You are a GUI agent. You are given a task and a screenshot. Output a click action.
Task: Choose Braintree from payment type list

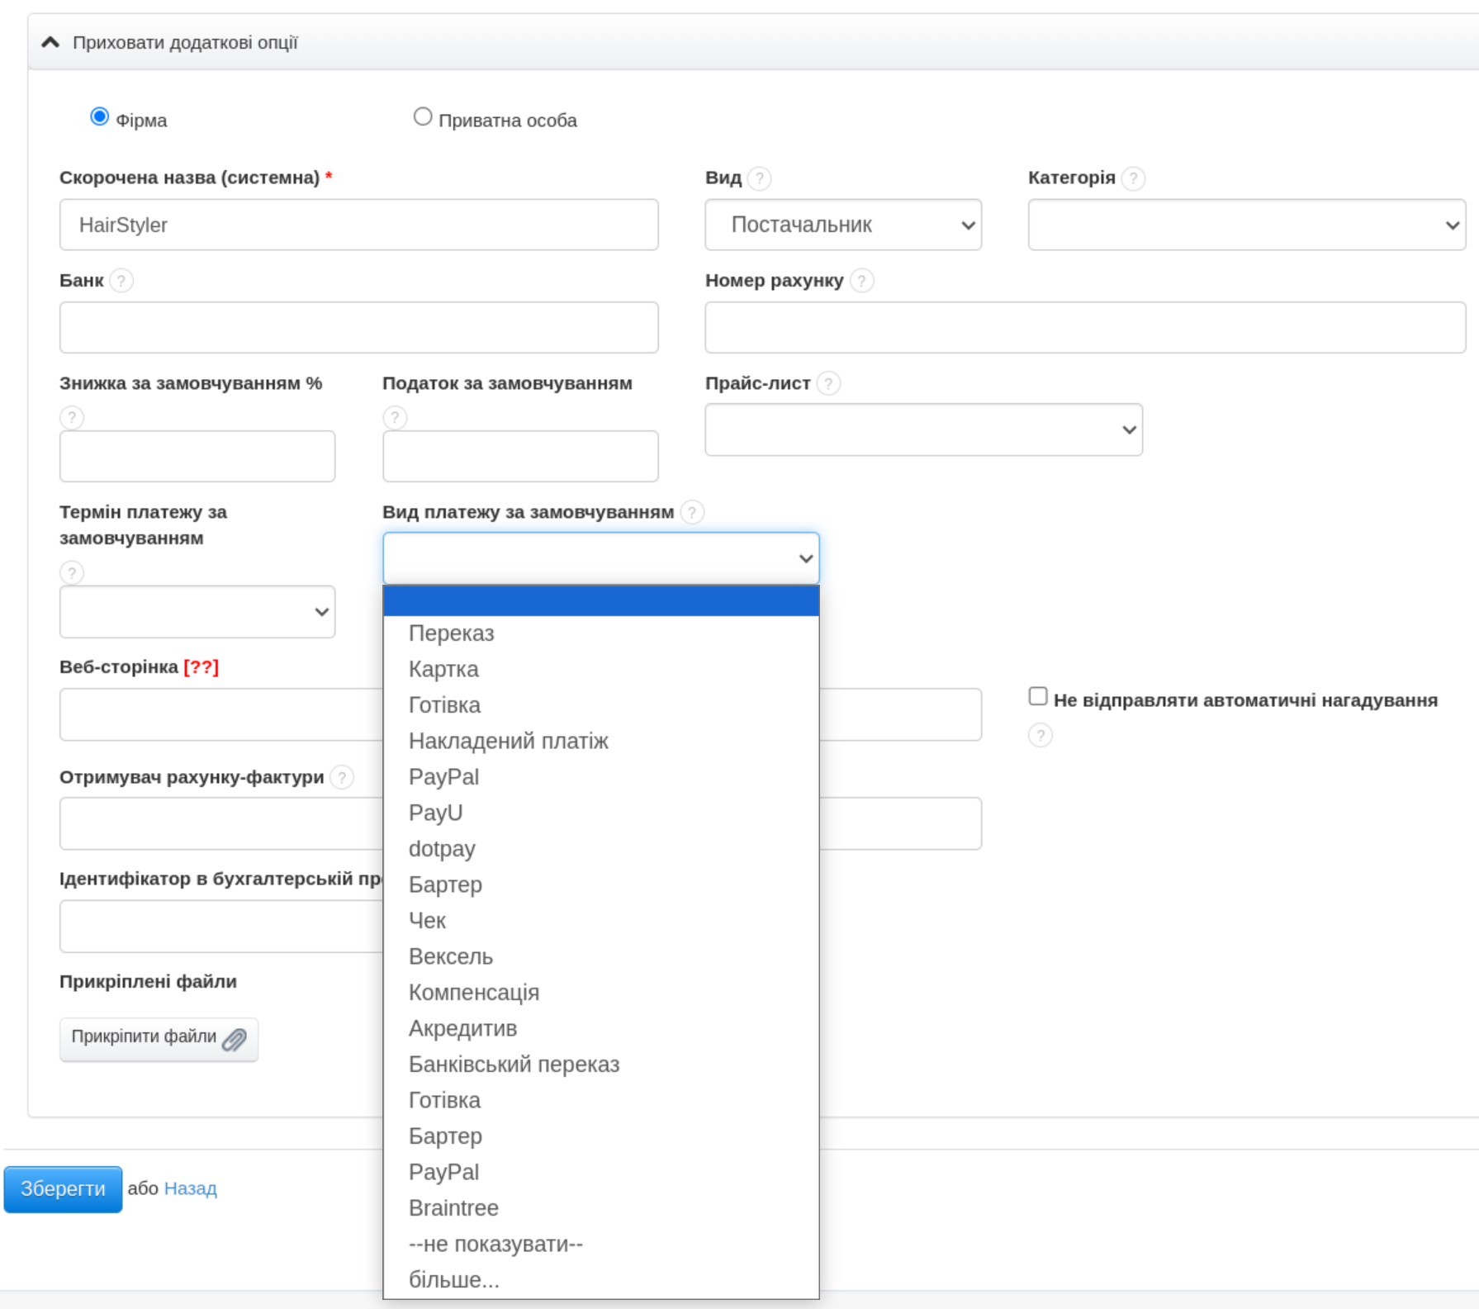coord(453,1208)
